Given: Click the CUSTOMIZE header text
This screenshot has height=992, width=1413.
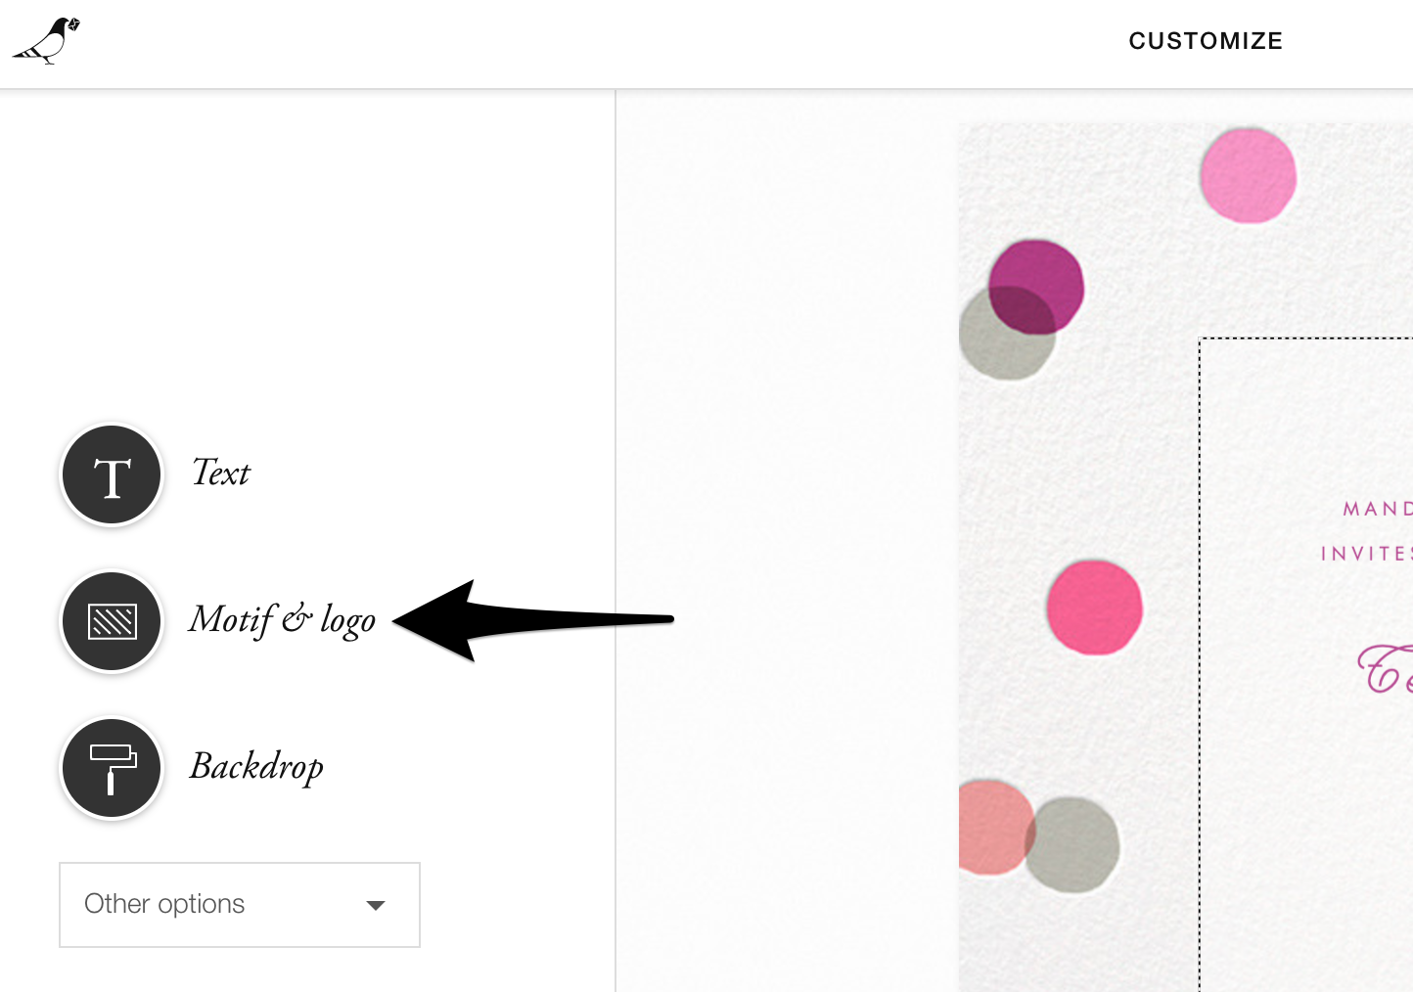Looking at the screenshot, I should coord(1206,41).
